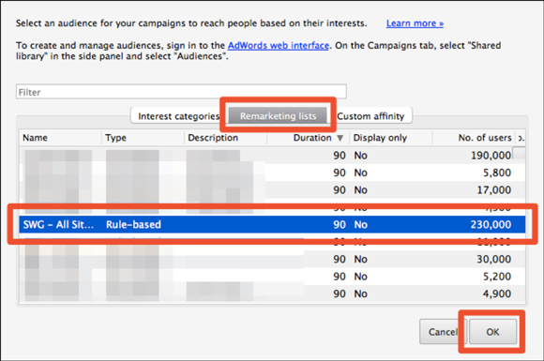Sort by the No. of users column
The image size is (544, 361).
tap(474, 138)
